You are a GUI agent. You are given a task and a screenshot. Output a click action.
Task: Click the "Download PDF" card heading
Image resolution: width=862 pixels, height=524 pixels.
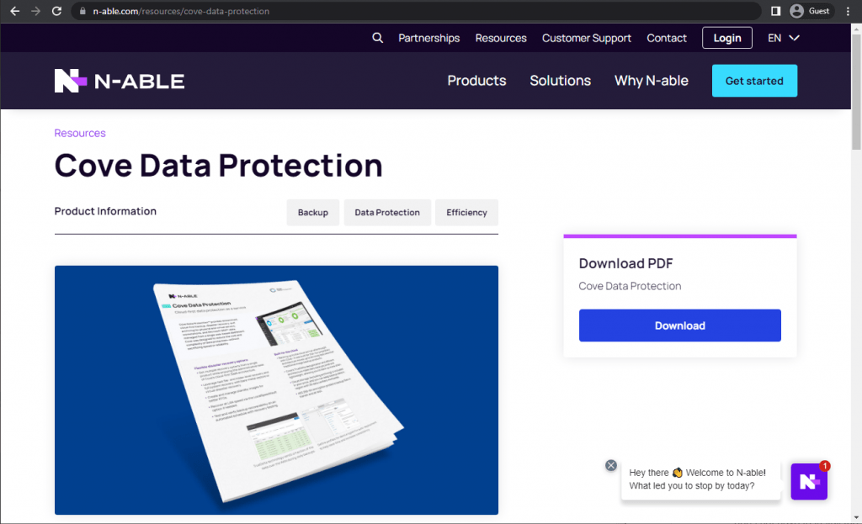pyautogui.click(x=625, y=263)
